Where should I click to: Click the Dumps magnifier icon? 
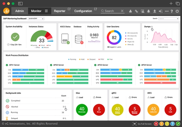152,27
